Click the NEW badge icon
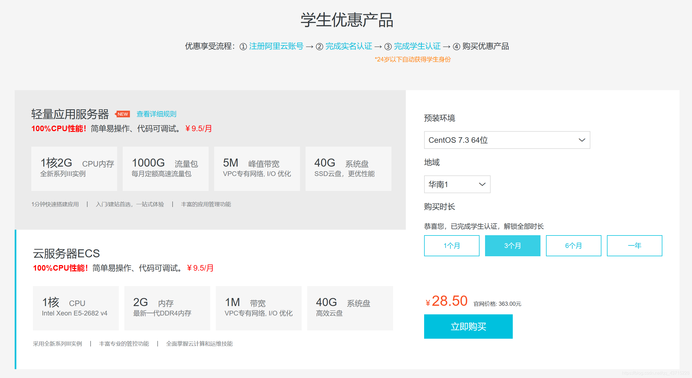 (x=122, y=114)
